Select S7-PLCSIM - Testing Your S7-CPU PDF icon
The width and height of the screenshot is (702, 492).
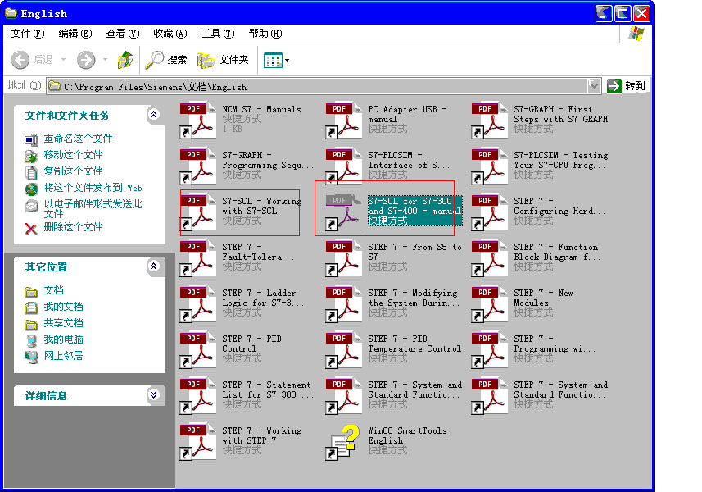pyautogui.click(x=489, y=166)
